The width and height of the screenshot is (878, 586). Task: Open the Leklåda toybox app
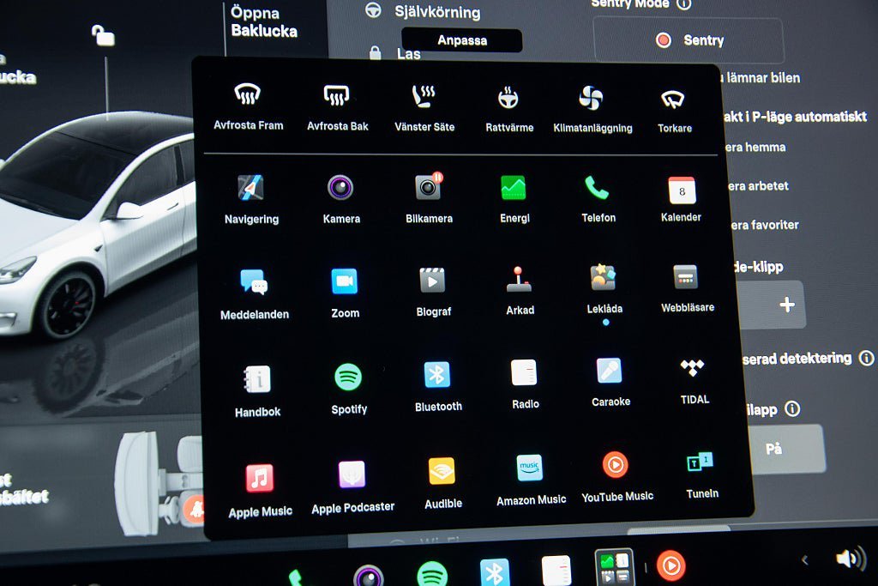click(604, 289)
